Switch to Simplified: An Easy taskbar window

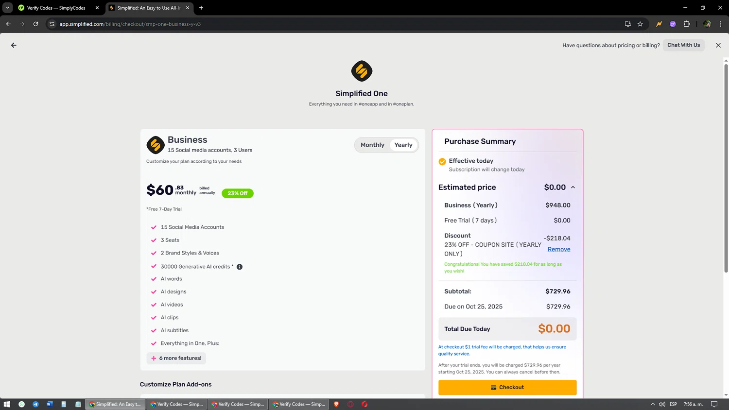116,404
